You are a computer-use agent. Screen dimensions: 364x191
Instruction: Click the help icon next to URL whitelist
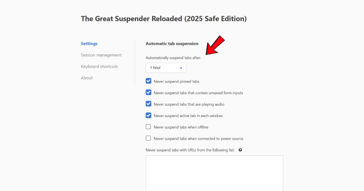click(x=240, y=150)
